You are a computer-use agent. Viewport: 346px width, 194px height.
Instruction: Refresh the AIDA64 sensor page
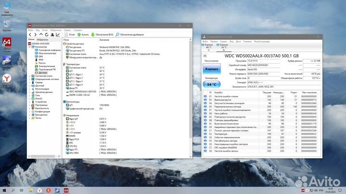tap(47, 34)
